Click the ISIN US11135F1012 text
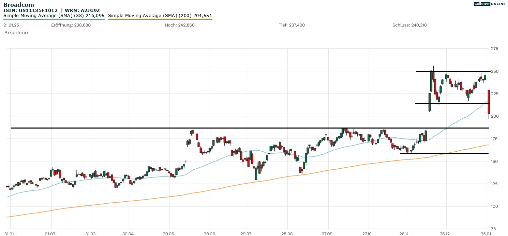This screenshot has width=508, height=236. click(x=31, y=10)
